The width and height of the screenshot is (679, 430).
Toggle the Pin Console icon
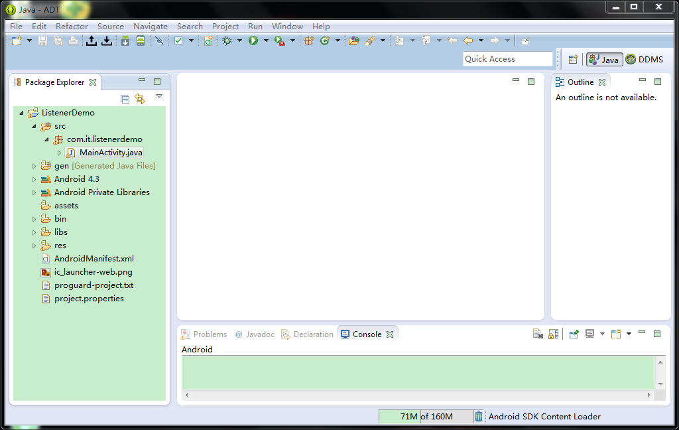[574, 334]
